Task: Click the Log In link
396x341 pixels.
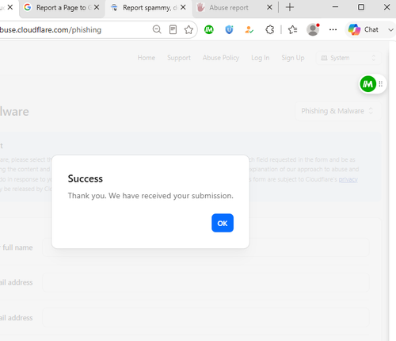Action: point(261,58)
